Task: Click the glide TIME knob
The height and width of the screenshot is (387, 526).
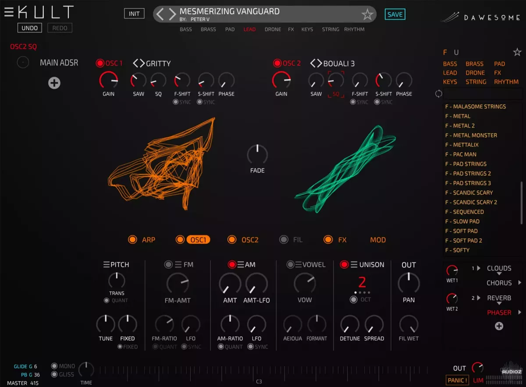Action: coord(86,369)
